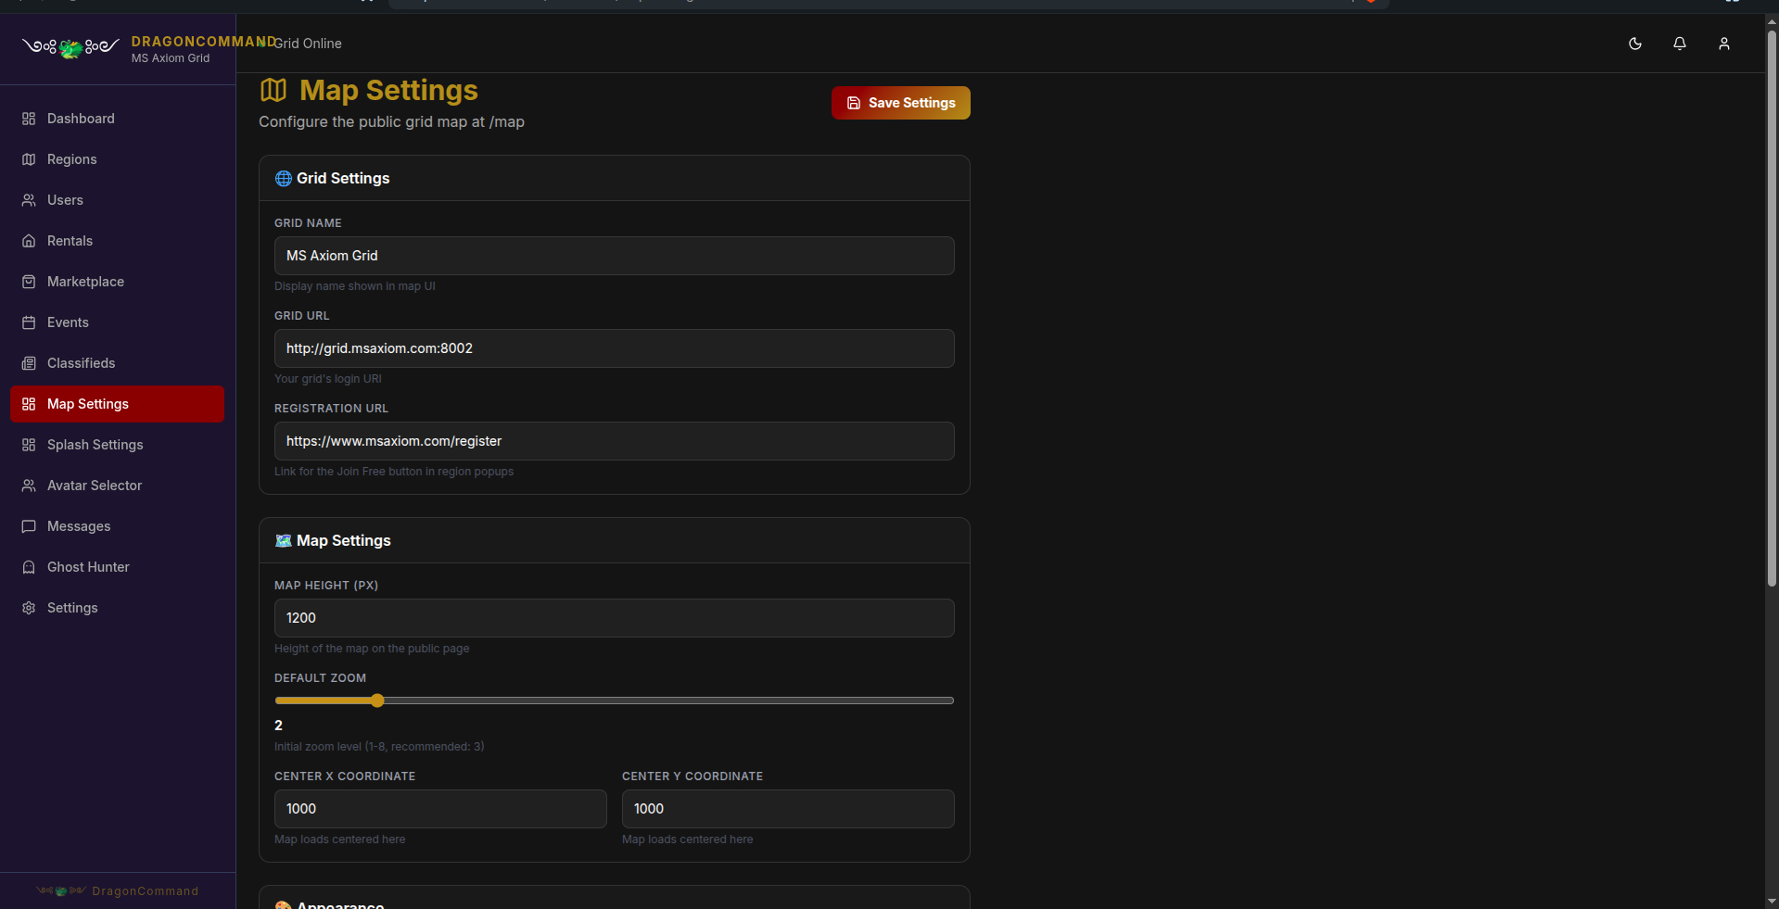Click the Map Settings page heading
1779x909 pixels.
click(389, 90)
